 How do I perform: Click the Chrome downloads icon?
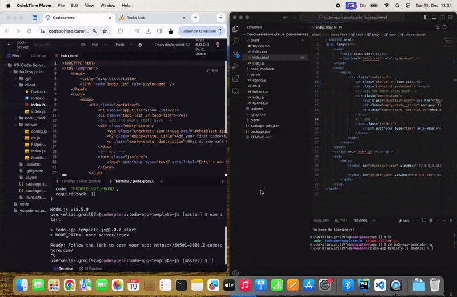point(148,31)
